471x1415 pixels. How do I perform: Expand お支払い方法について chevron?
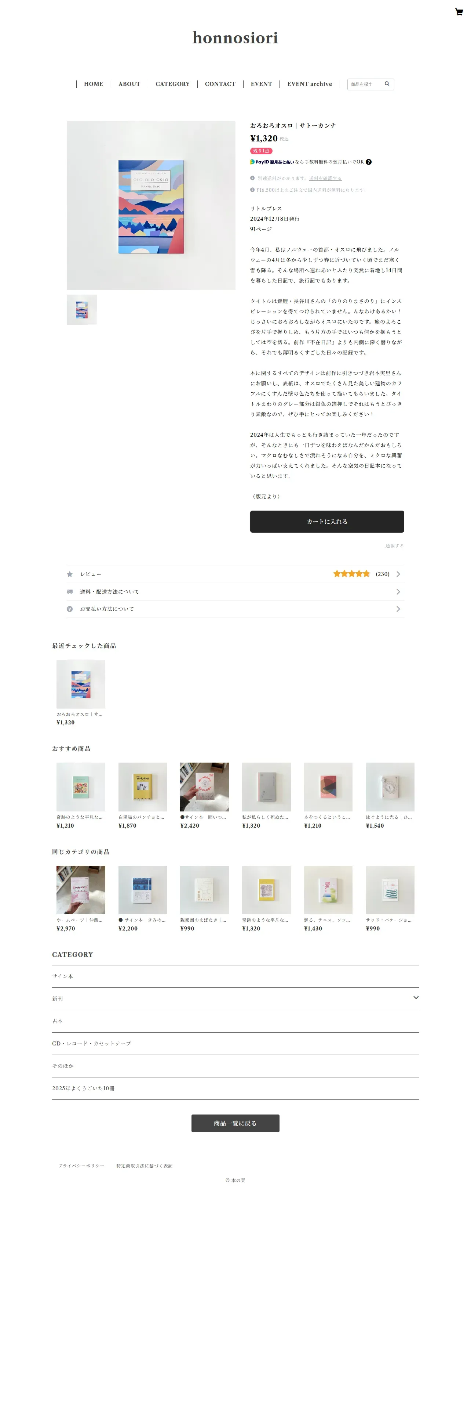(x=398, y=609)
